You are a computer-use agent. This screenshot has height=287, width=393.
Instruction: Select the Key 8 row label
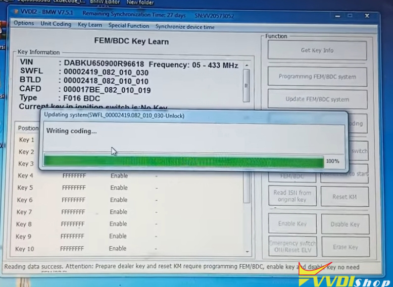click(24, 224)
